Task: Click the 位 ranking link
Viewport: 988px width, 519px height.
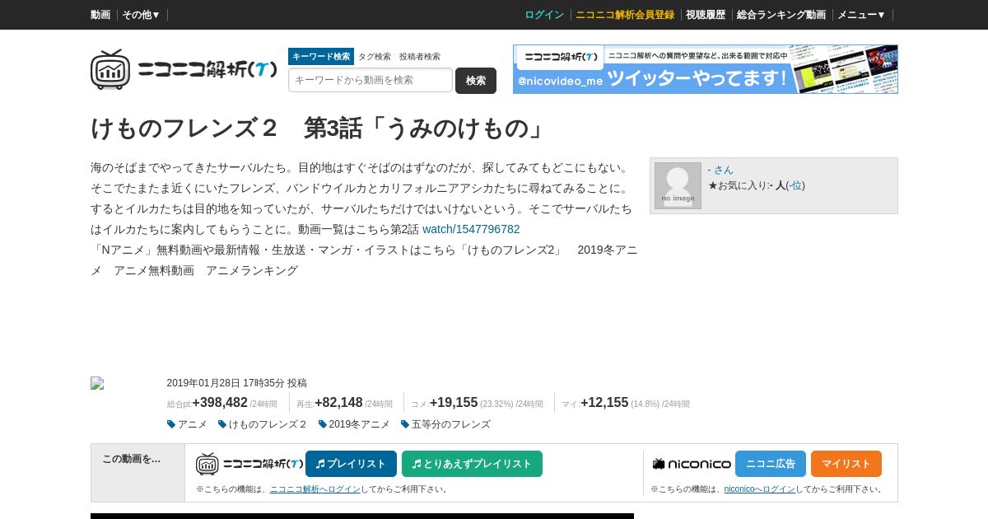Action: (797, 185)
